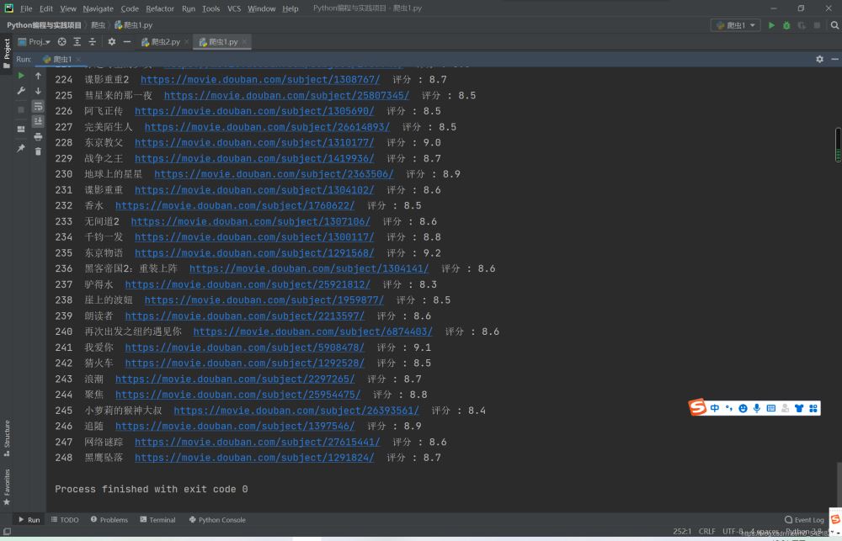This screenshot has width=842, height=541.
Task: Open the File menu
Action: (x=26, y=8)
